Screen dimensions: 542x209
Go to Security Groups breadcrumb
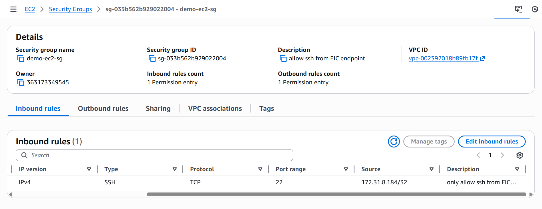point(70,9)
